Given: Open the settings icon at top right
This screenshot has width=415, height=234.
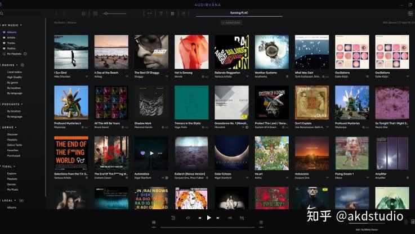Looking at the screenshot, I should pyautogui.click(x=410, y=13).
